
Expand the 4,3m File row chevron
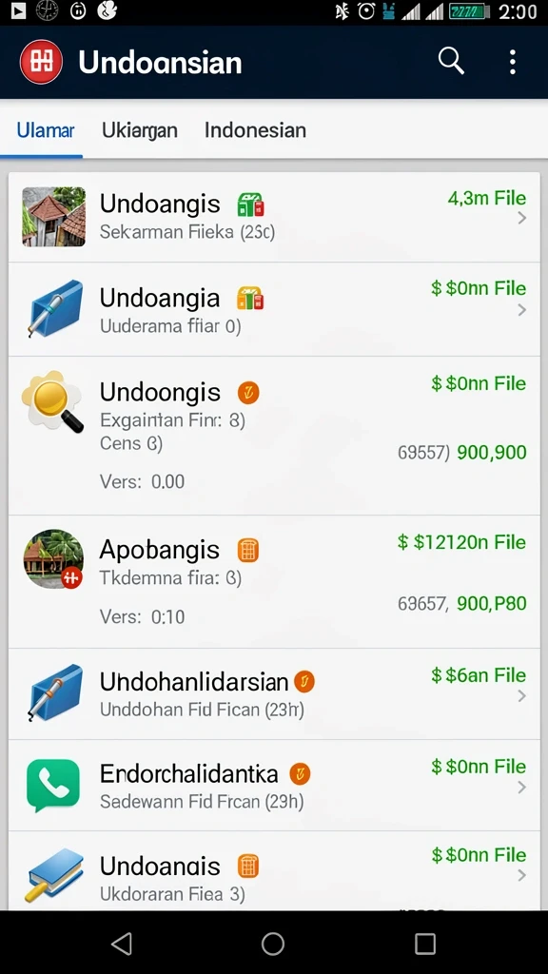pos(522,218)
